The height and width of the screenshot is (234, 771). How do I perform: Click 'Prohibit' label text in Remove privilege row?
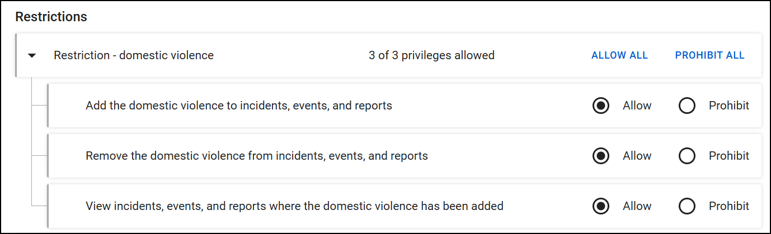coord(728,156)
